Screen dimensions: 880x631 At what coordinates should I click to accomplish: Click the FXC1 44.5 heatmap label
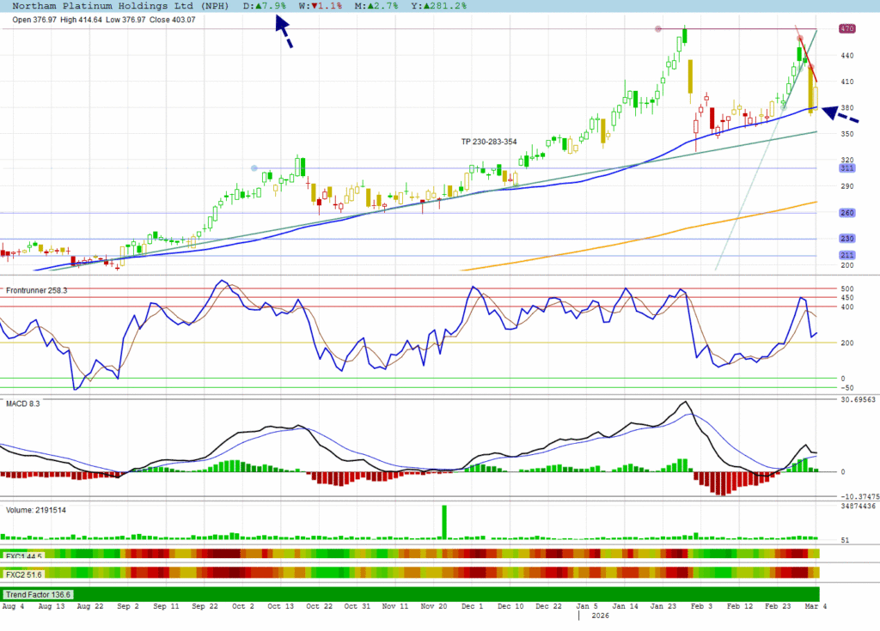[24, 556]
